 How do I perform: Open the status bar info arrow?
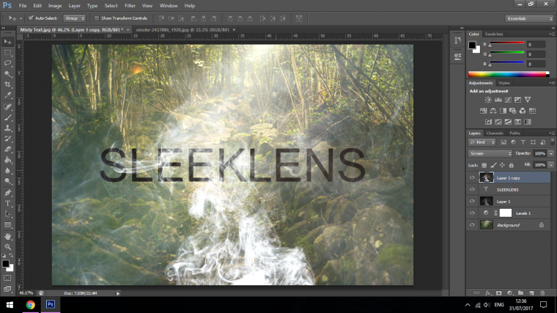coord(118,293)
